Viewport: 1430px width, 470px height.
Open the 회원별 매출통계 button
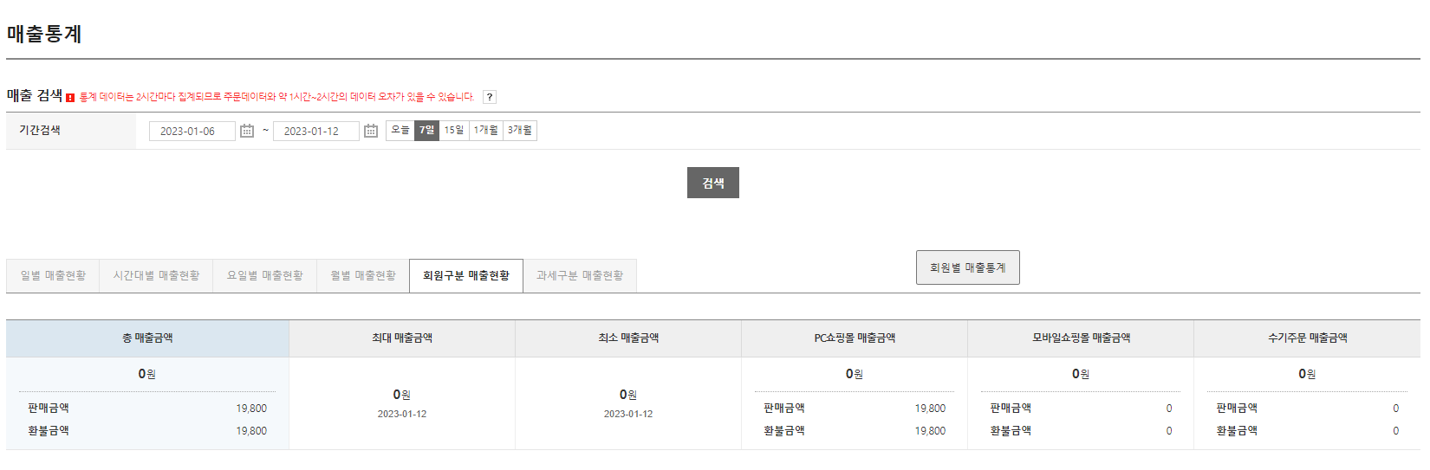click(968, 267)
